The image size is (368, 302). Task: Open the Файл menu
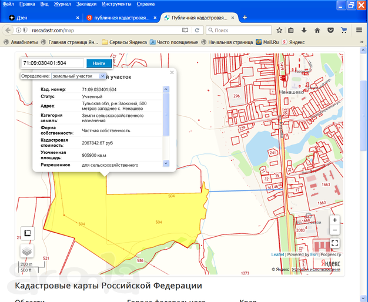point(8,4)
